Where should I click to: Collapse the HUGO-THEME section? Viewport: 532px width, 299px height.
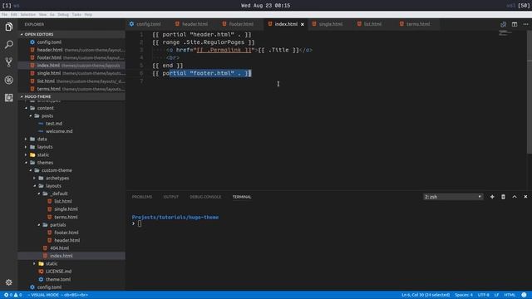click(x=22, y=96)
